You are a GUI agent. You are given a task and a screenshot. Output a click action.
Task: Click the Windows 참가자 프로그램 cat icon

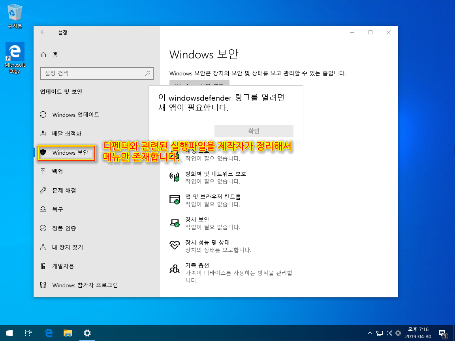point(43,285)
